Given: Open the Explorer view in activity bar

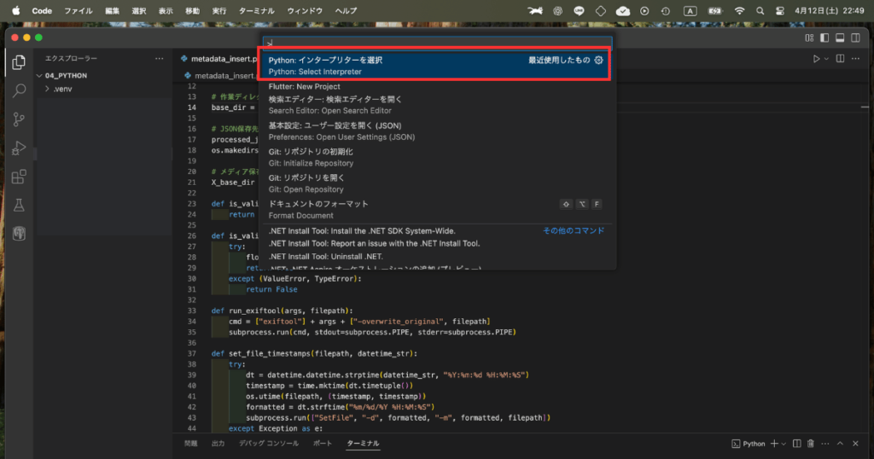Looking at the screenshot, I should 19,61.
